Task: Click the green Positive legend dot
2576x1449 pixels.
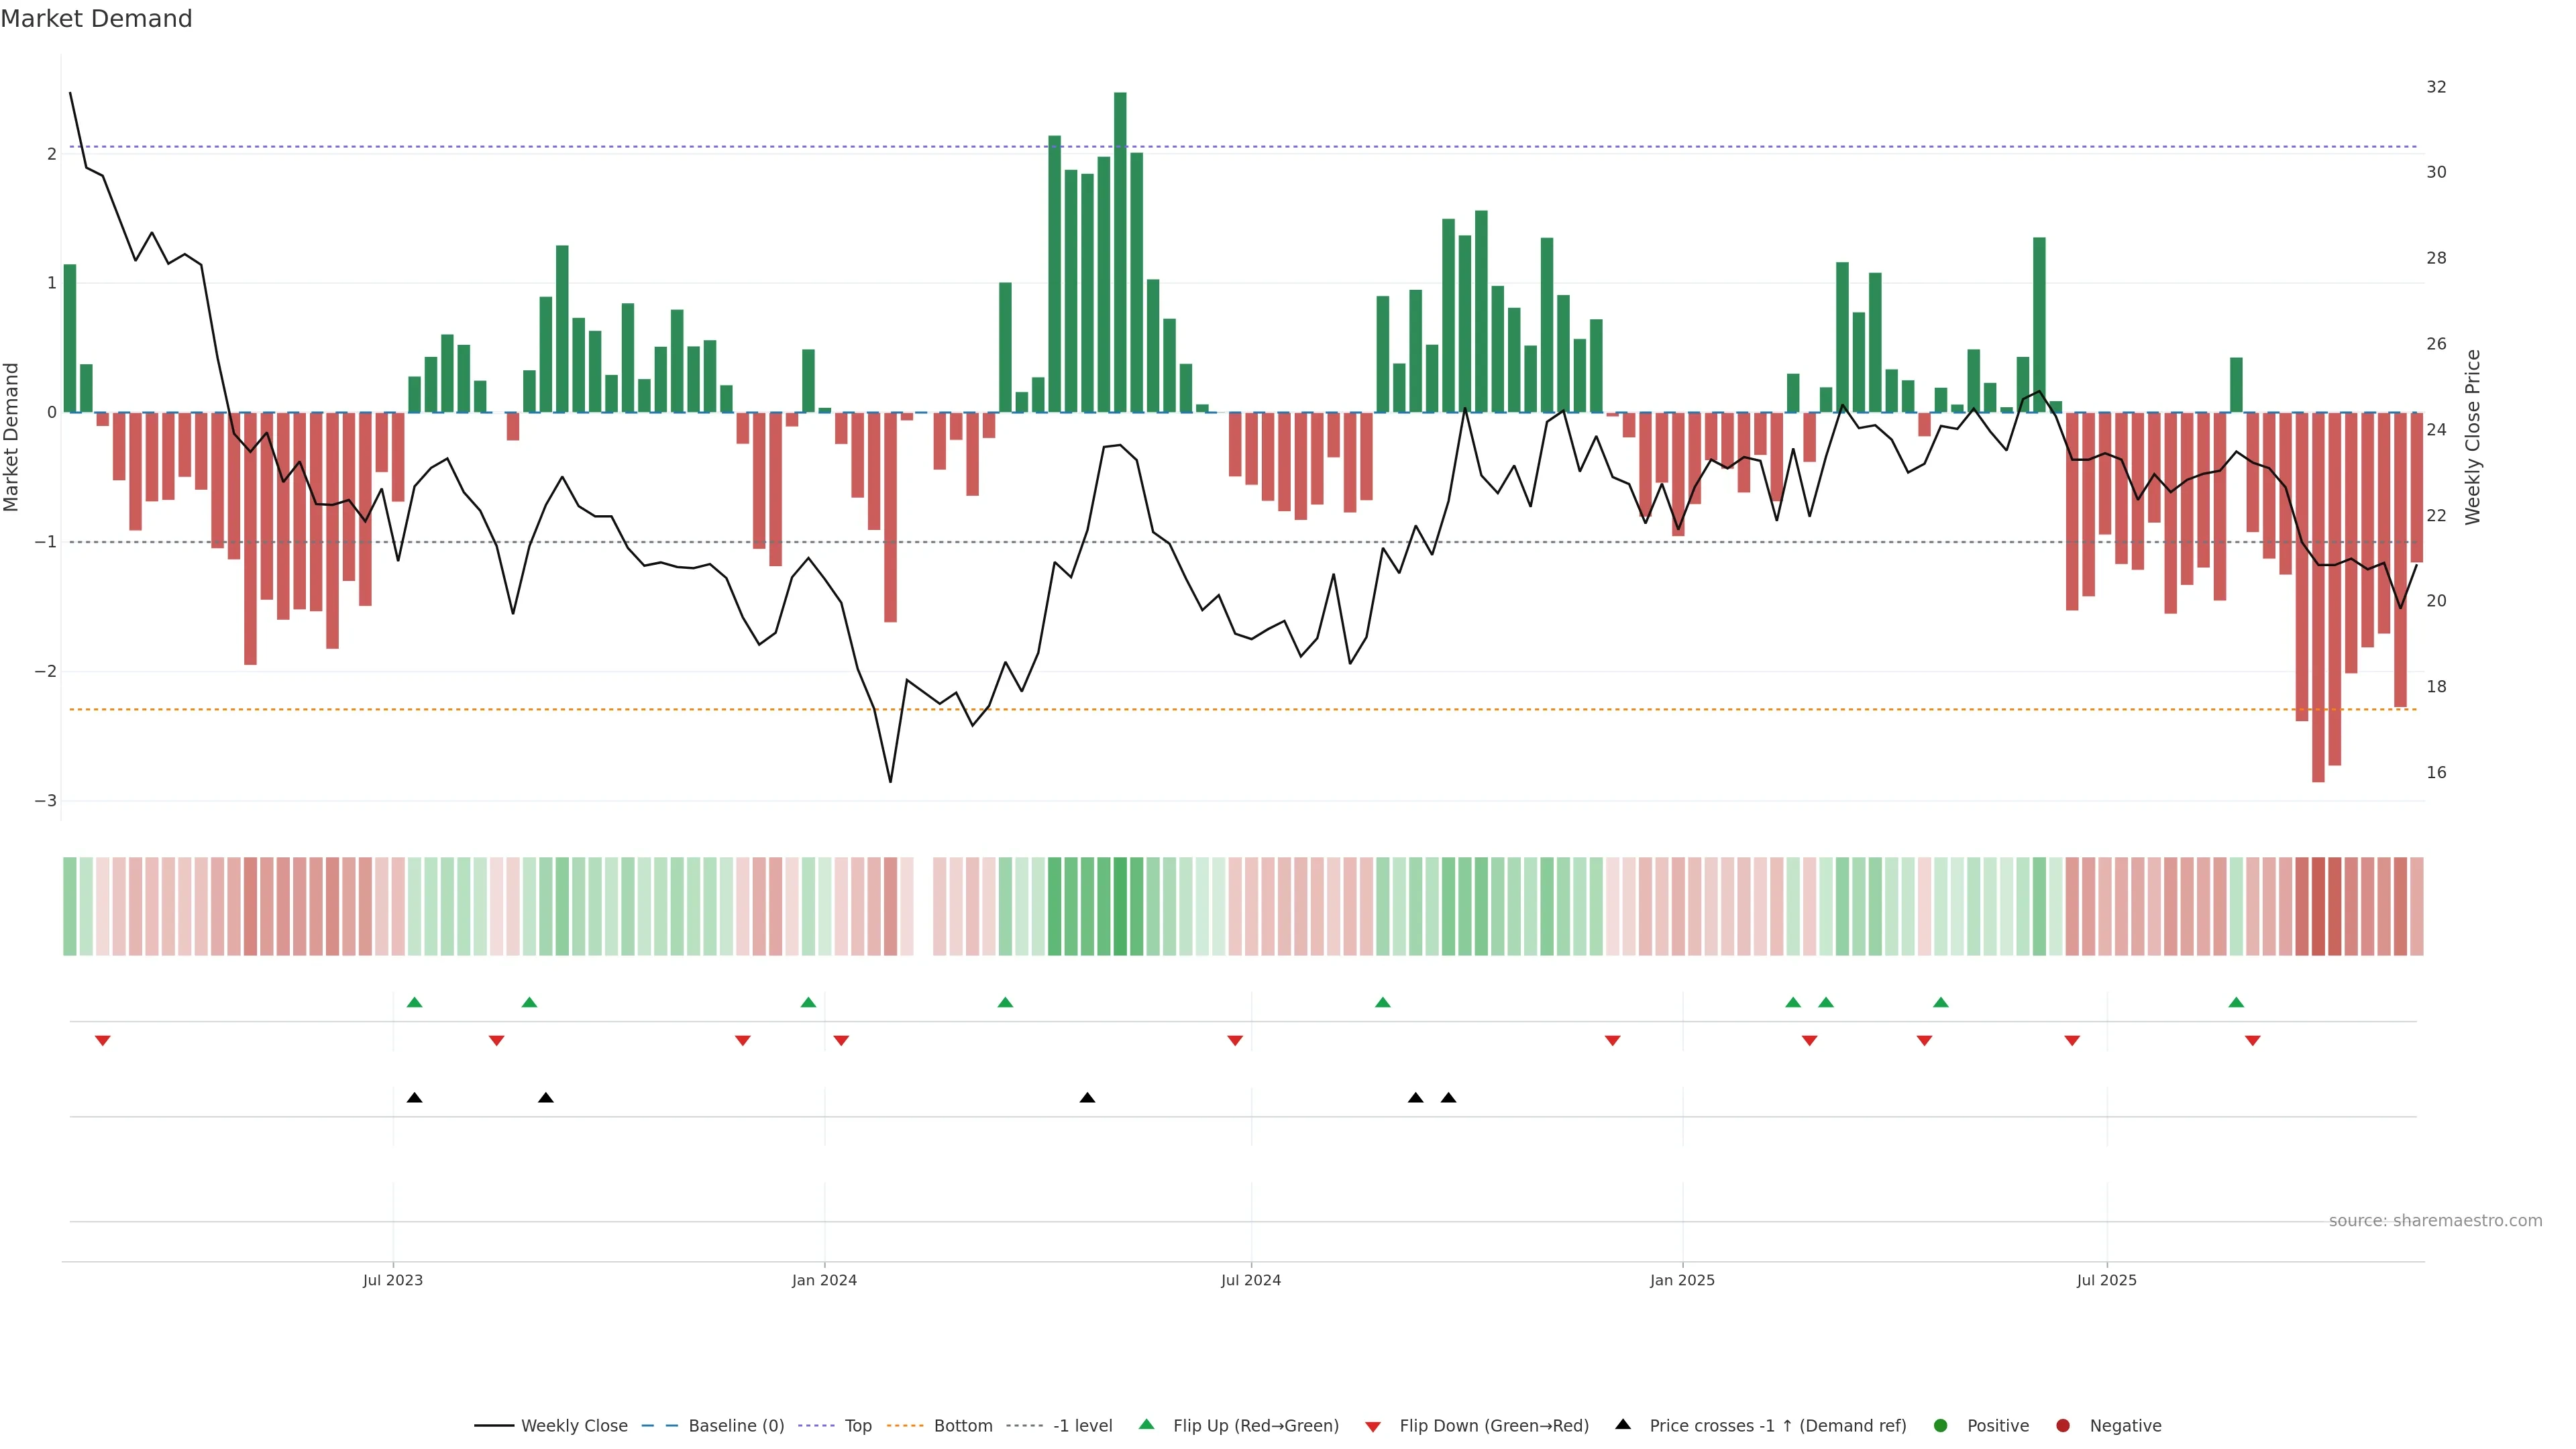Action: pyautogui.click(x=1941, y=1425)
